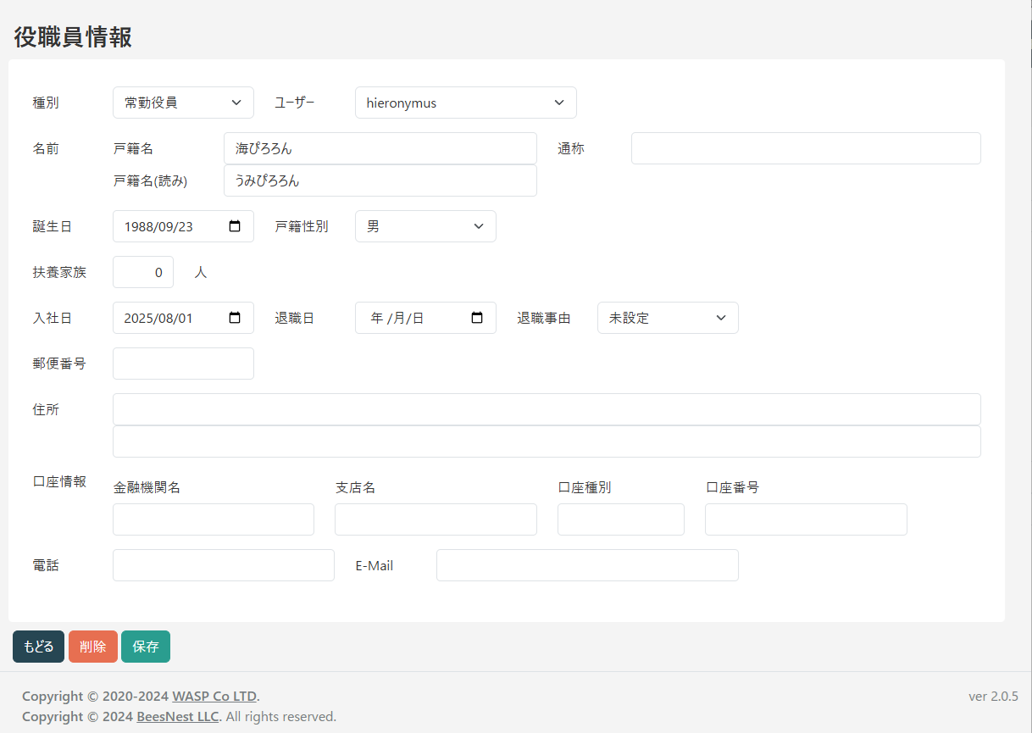This screenshot has height=733, width=1032.
Task: Save the form with 保存
Action: [146, 647]
